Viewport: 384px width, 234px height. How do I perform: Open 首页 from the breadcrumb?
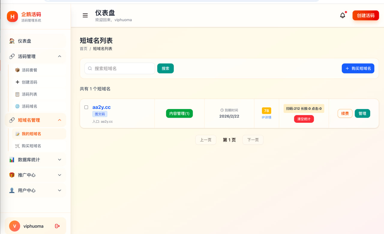(83, 48)
